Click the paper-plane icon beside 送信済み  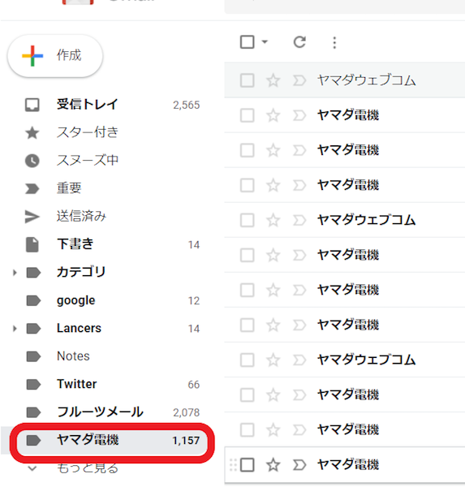click(32, 217)
